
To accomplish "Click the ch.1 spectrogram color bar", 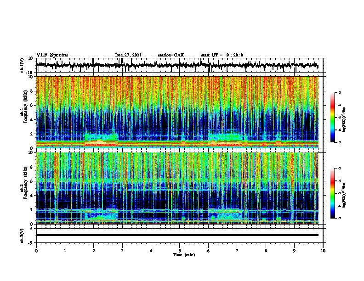I will [332, 118].
